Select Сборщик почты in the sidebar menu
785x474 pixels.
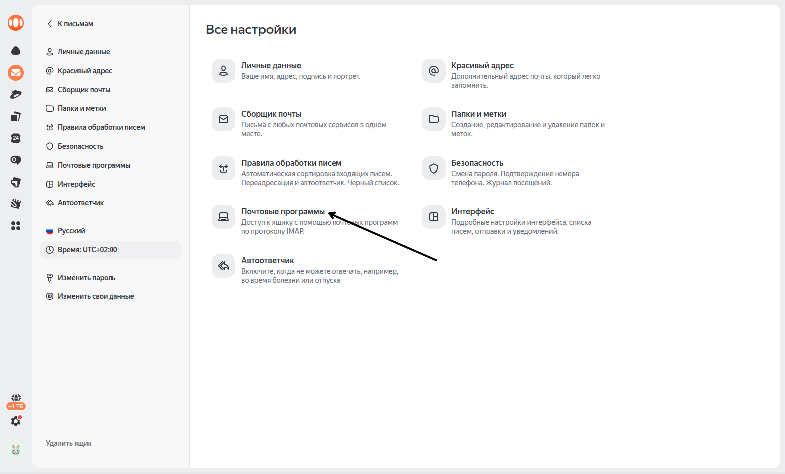click(84, 90)
